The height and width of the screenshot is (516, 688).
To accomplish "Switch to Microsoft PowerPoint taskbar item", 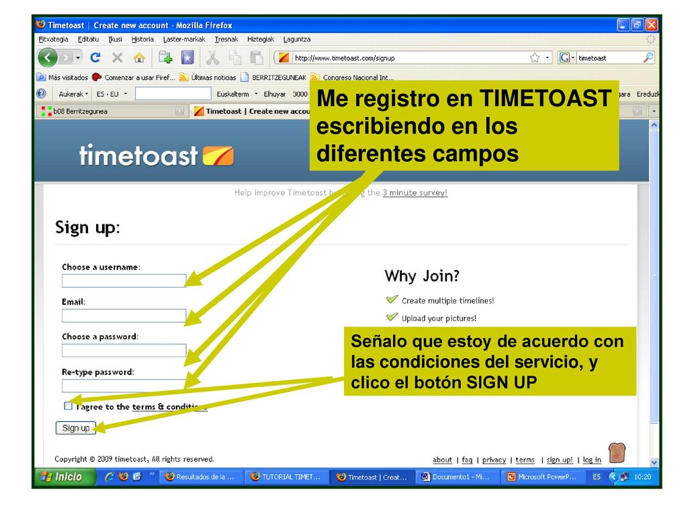I will pyautogui.click(x=543, y=477).
